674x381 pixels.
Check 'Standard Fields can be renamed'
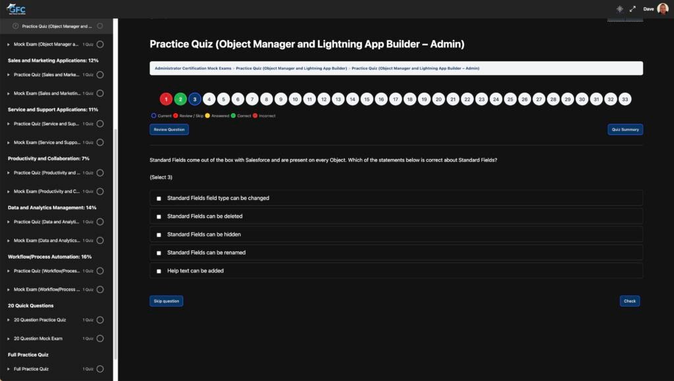(x=159, y=253)
